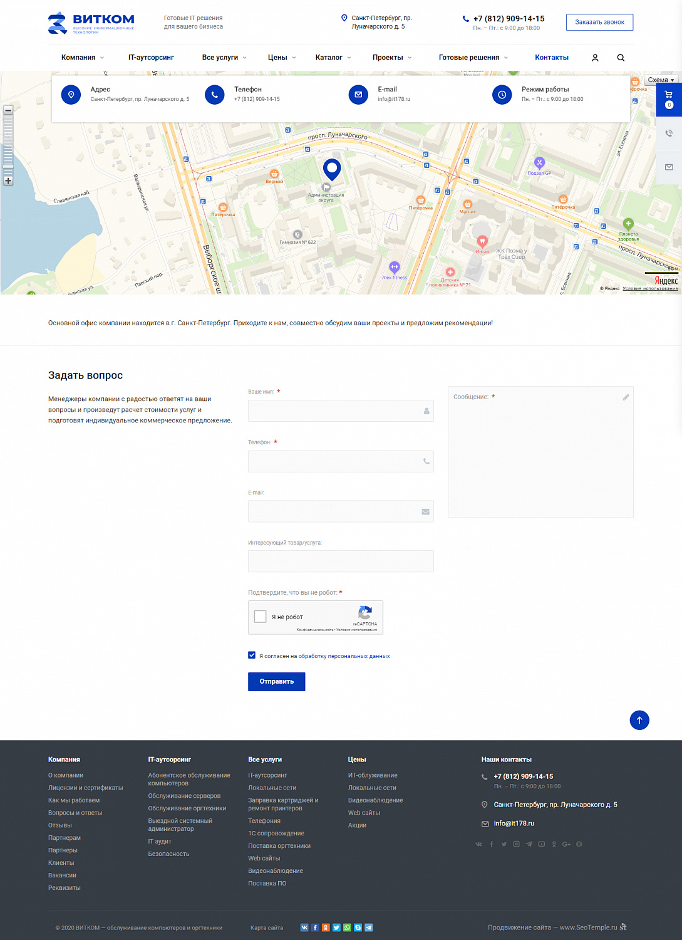Share via the colored Twitter icon at page bottom

(x=336, y=927)
